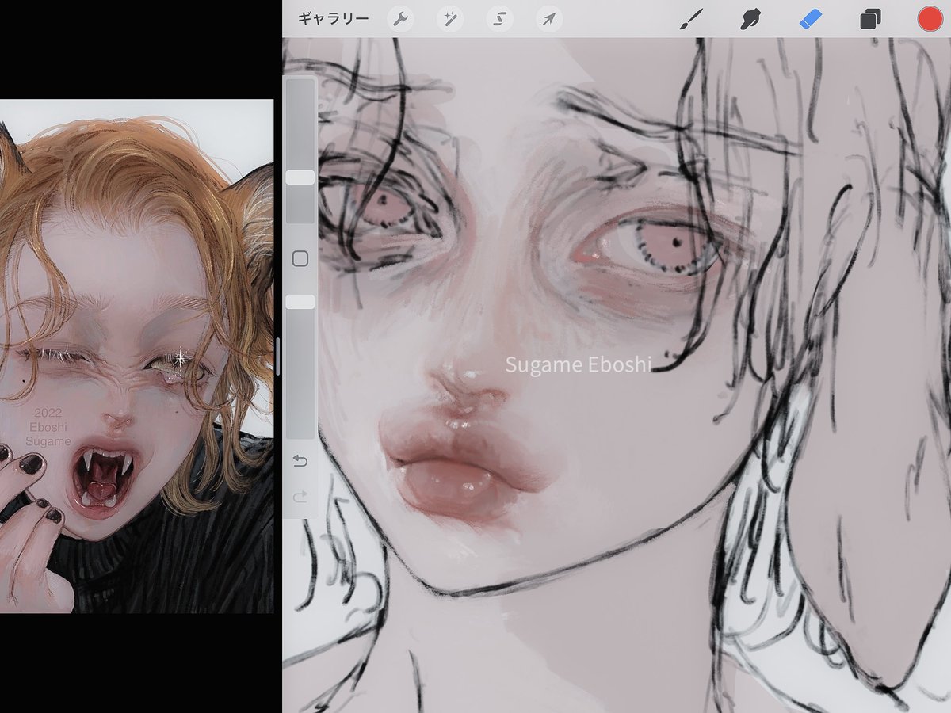Open the Gallery (ギャラリー) view
Image resolution: width=951 pixels, height=713 pixels.
(333, 19)
